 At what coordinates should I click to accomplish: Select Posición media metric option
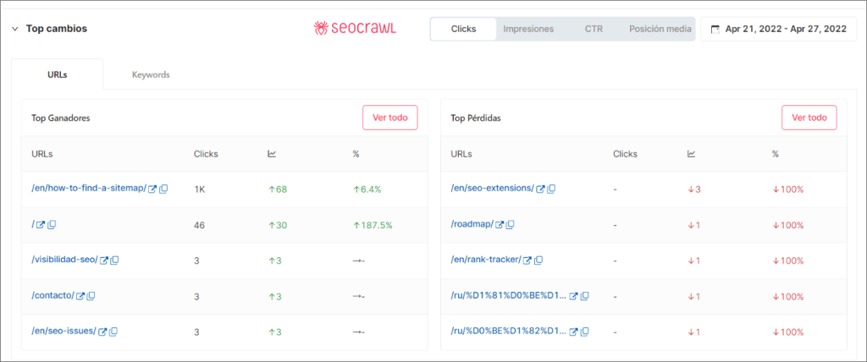point(660,29)
